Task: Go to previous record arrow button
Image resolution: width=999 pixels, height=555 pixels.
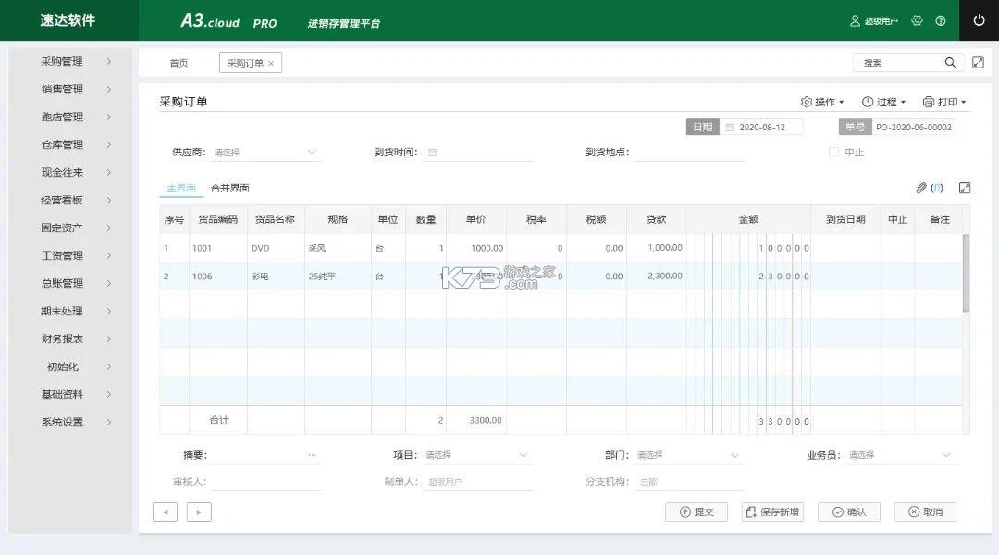Action: 165,512
